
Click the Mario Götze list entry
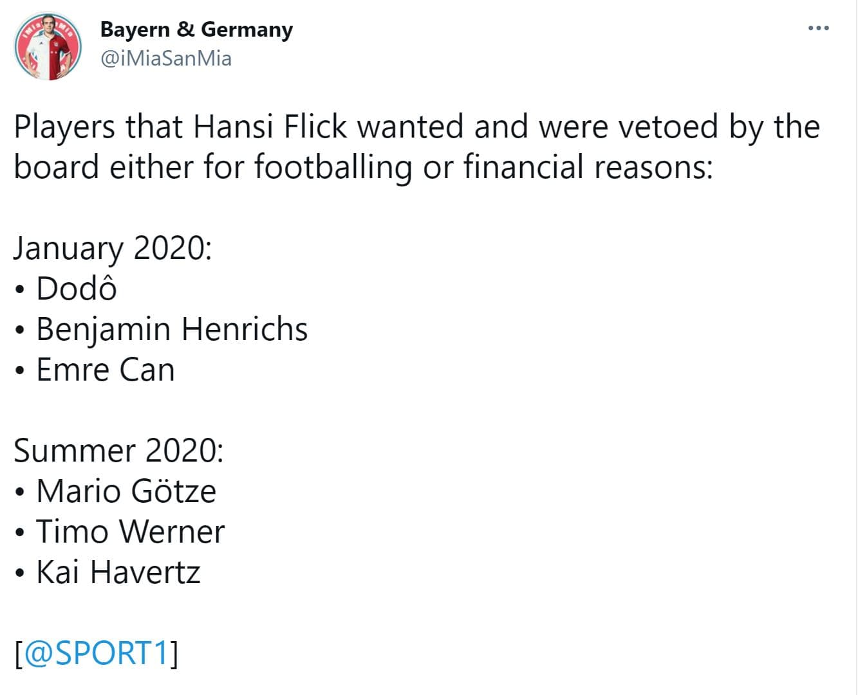[x=126, y=491]
